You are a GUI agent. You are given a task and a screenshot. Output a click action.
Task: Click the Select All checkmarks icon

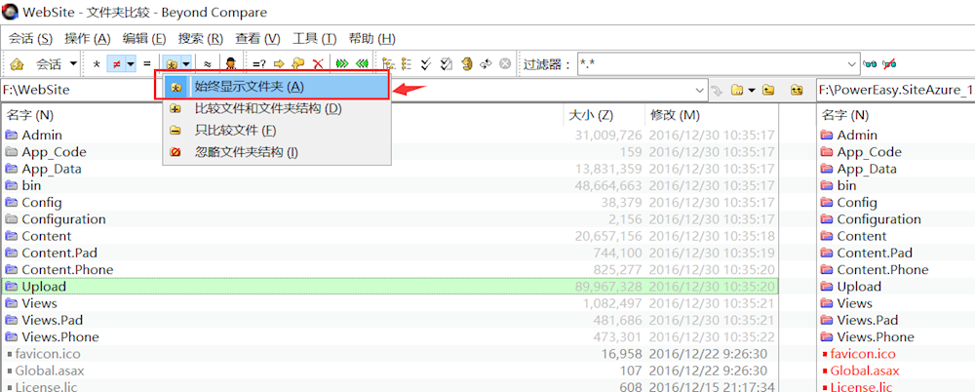pyautogui.click(x=427, y=63)
